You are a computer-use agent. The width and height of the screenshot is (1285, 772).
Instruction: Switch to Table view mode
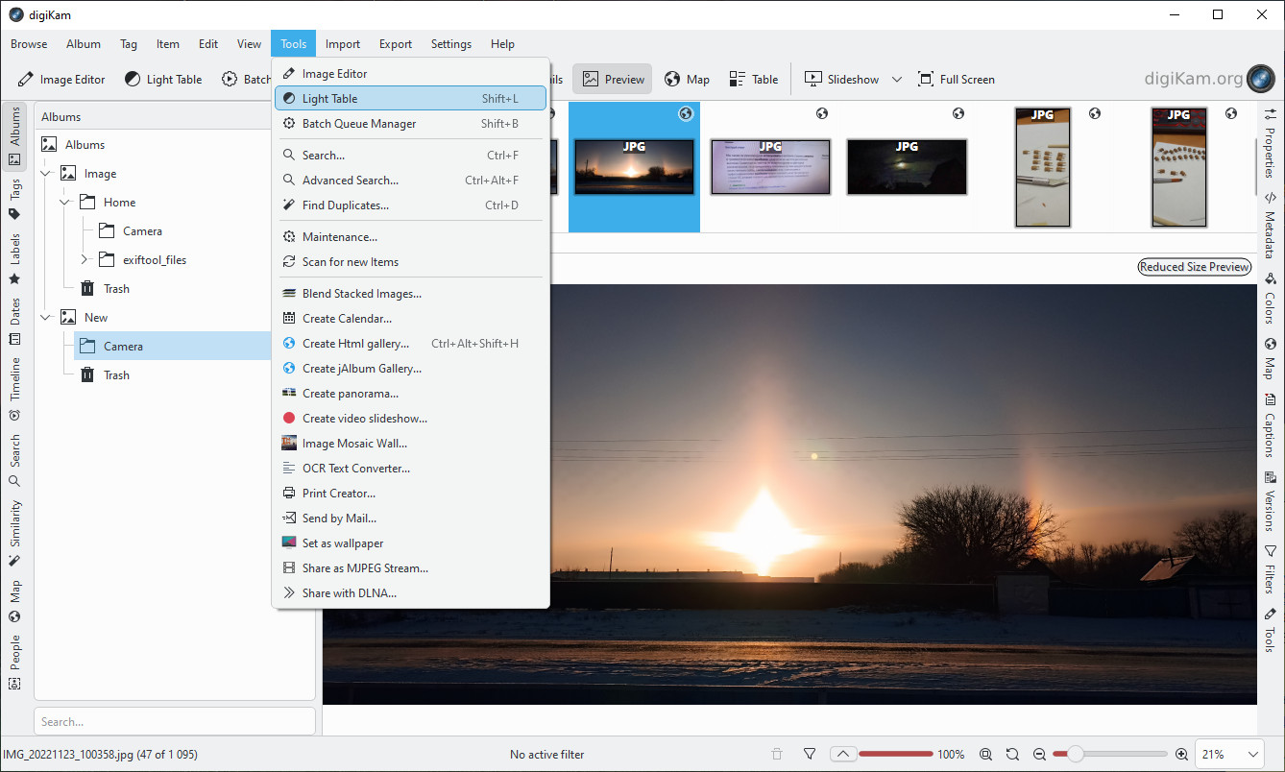click(753, 80)
